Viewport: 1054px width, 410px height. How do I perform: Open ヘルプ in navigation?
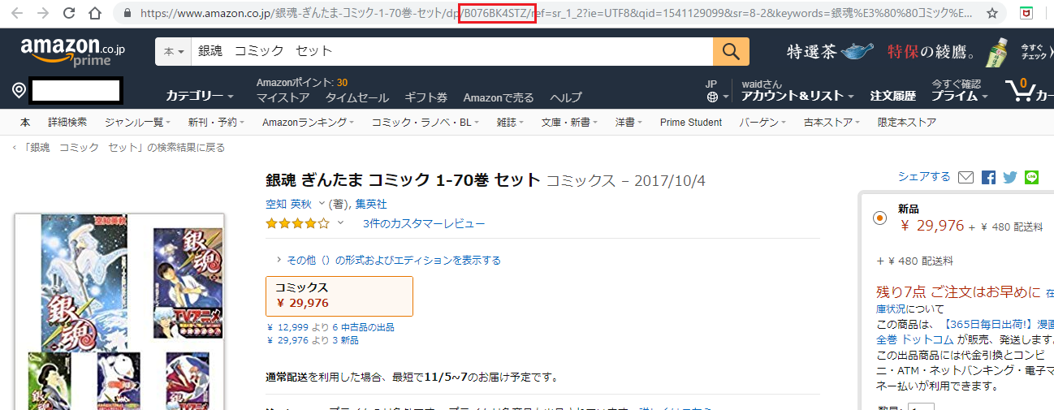pos(566,97)
